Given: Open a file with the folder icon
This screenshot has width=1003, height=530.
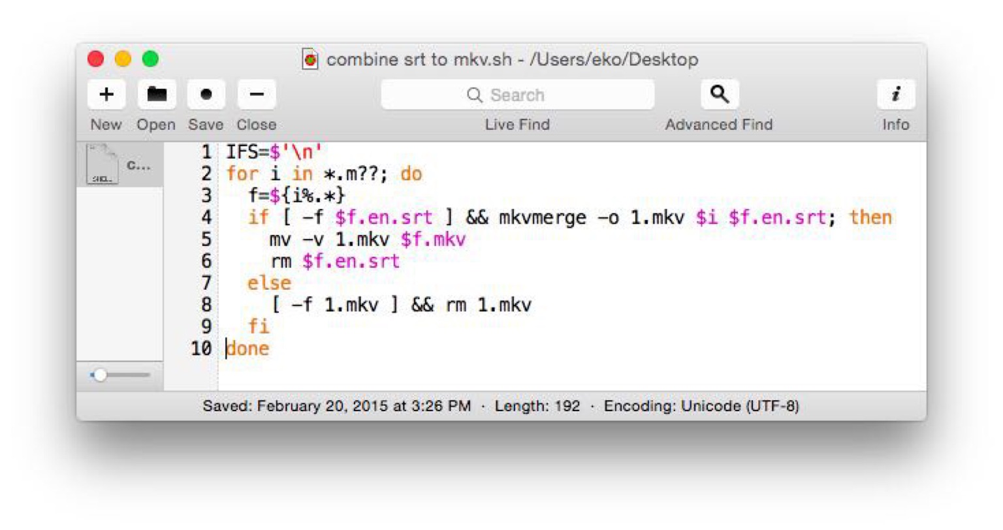Looking at the screenshot, I should click(156, 95).
